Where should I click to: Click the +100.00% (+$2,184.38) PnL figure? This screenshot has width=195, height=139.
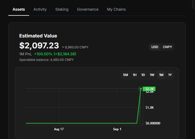point(55,54)
